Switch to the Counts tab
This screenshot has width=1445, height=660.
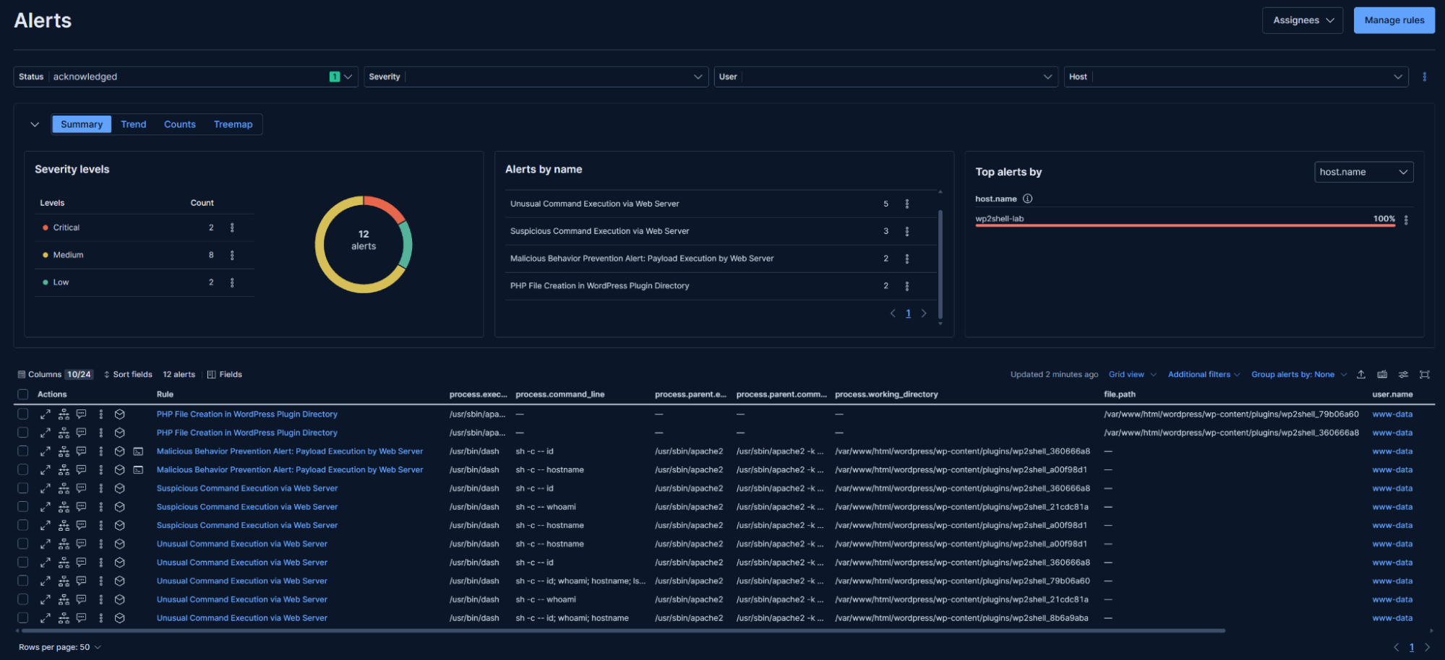(180, 124)
